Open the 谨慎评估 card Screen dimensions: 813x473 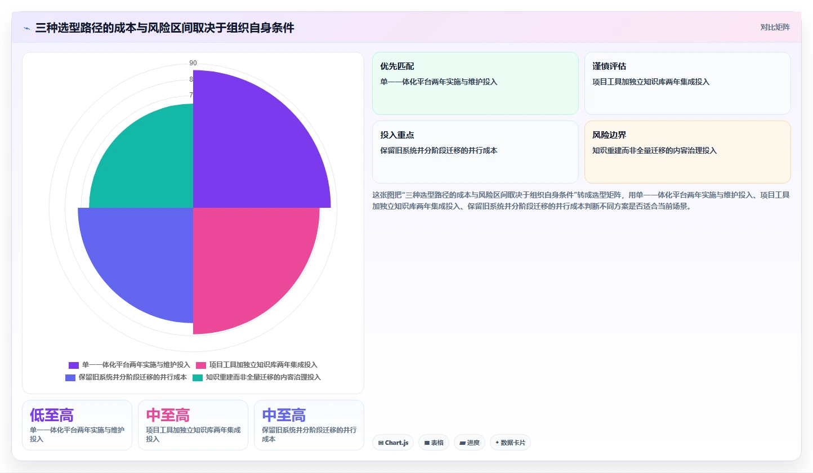[x=687, y=83]
